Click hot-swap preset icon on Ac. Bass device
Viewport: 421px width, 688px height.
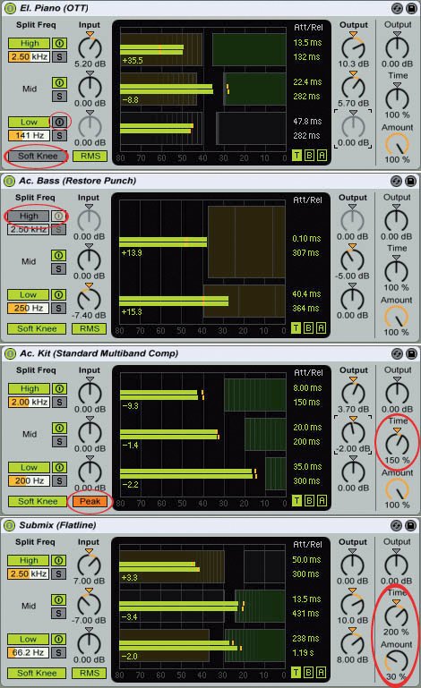(x=396, y=181)
